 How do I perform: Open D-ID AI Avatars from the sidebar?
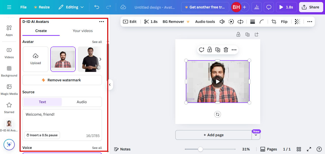(x=9, y=125)
